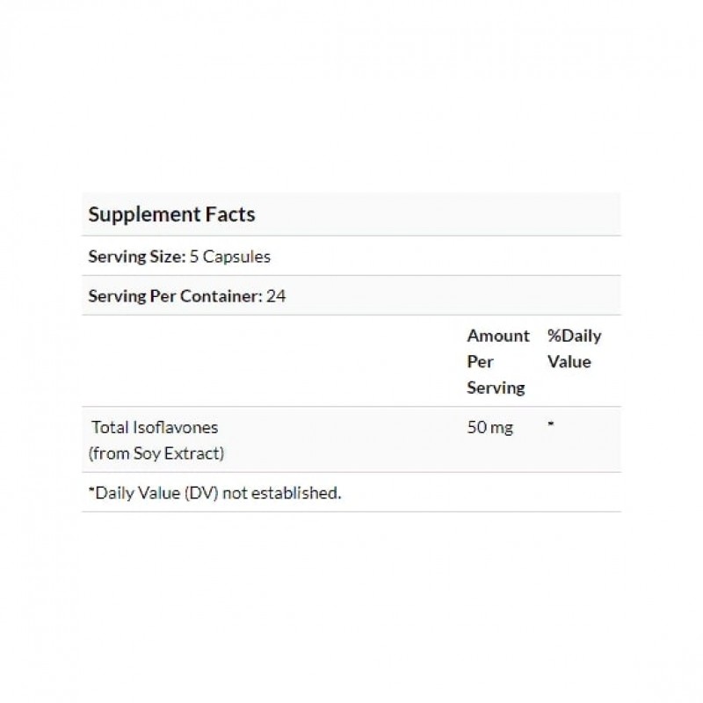The width and height of the screenshot is (703, 703).
Task: Click the words not established in footnote
Action: pos(281,493)
